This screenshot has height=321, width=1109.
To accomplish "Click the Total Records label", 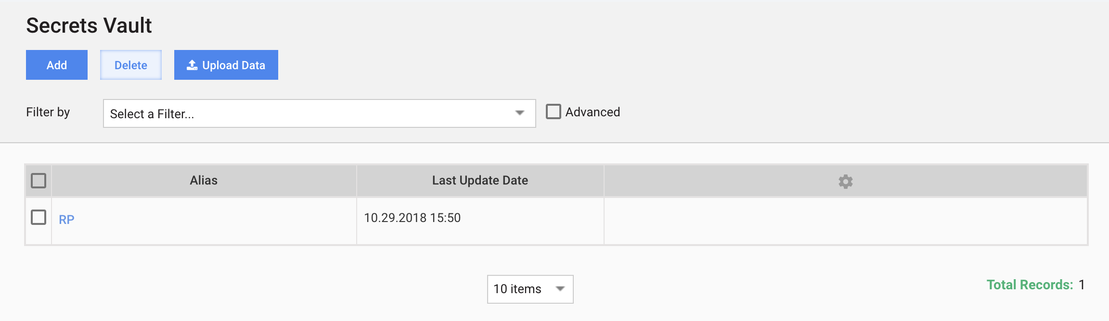I will click(1030, 285).
